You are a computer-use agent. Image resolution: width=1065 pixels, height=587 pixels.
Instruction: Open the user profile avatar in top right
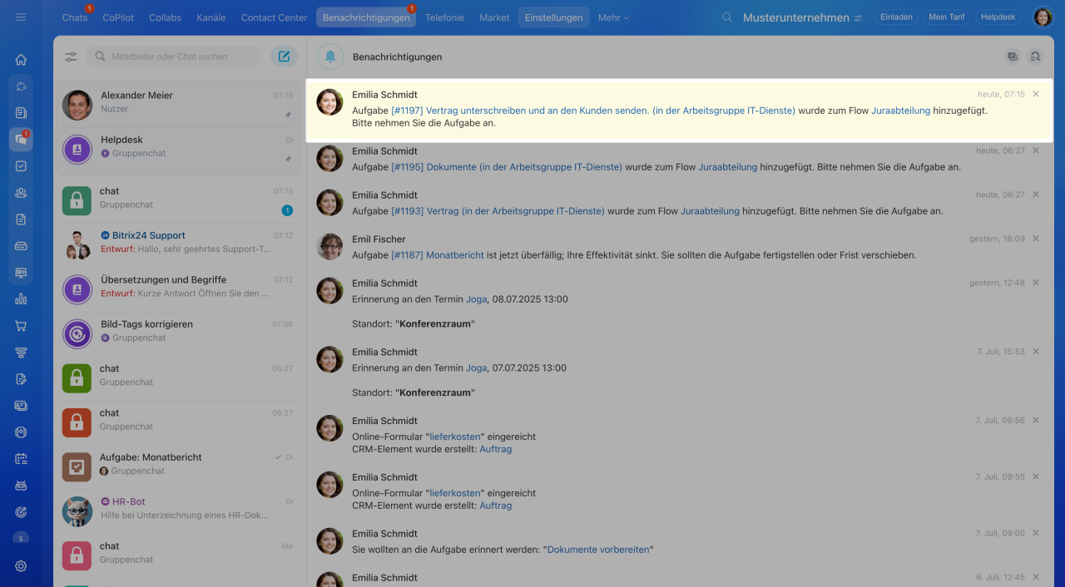pos(1043,17)
